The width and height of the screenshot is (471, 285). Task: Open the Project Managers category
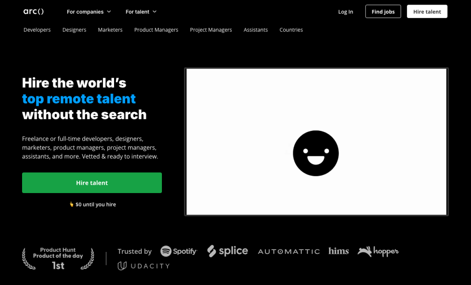coord(211,30)
